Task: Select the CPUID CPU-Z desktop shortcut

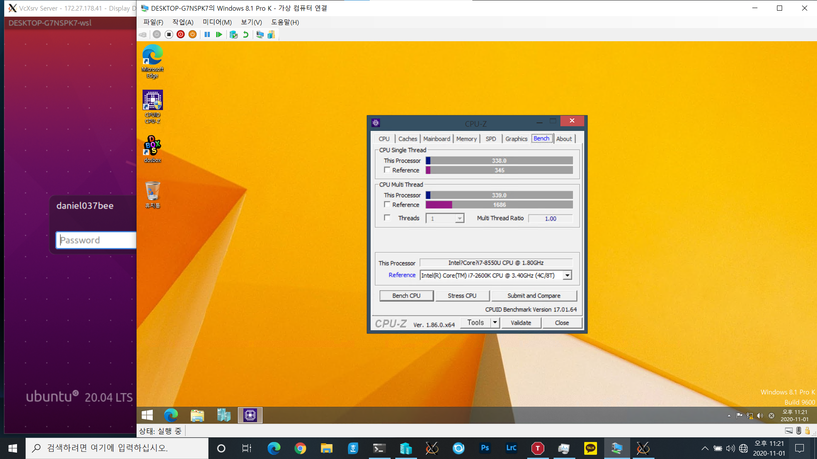Action: (152, 107)
